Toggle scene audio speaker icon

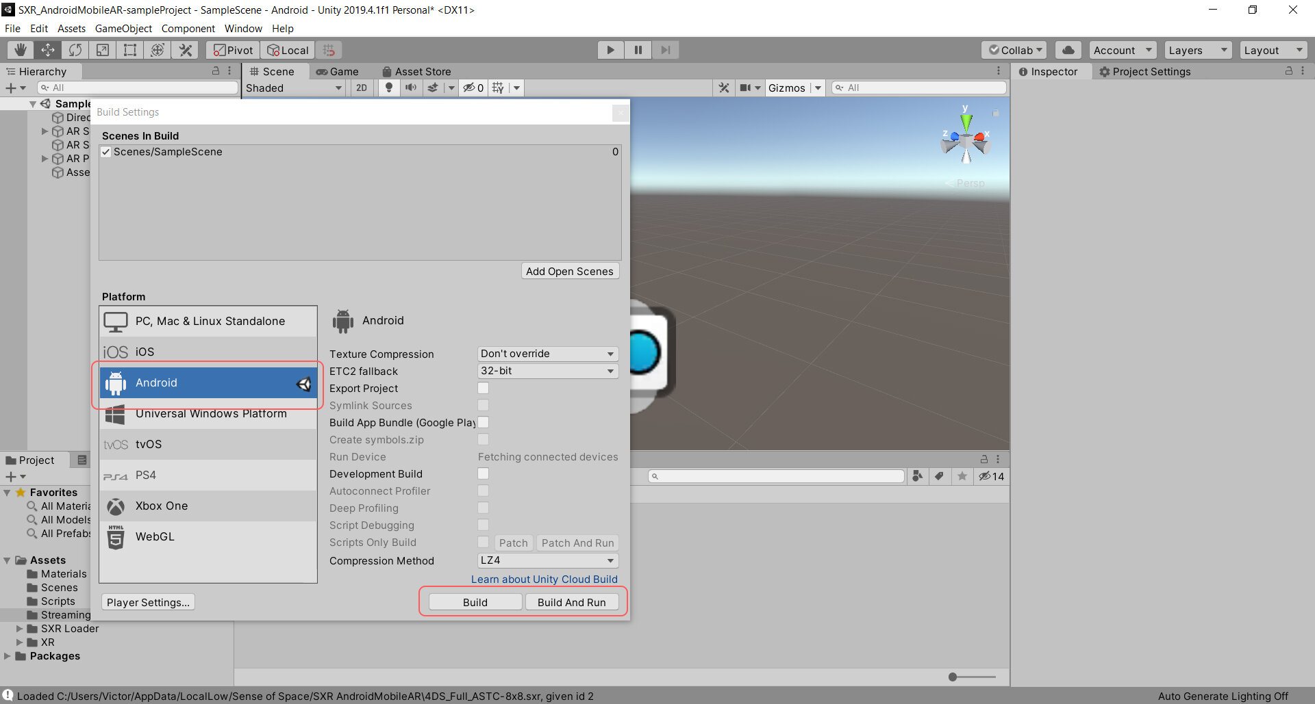click(411, 88)
